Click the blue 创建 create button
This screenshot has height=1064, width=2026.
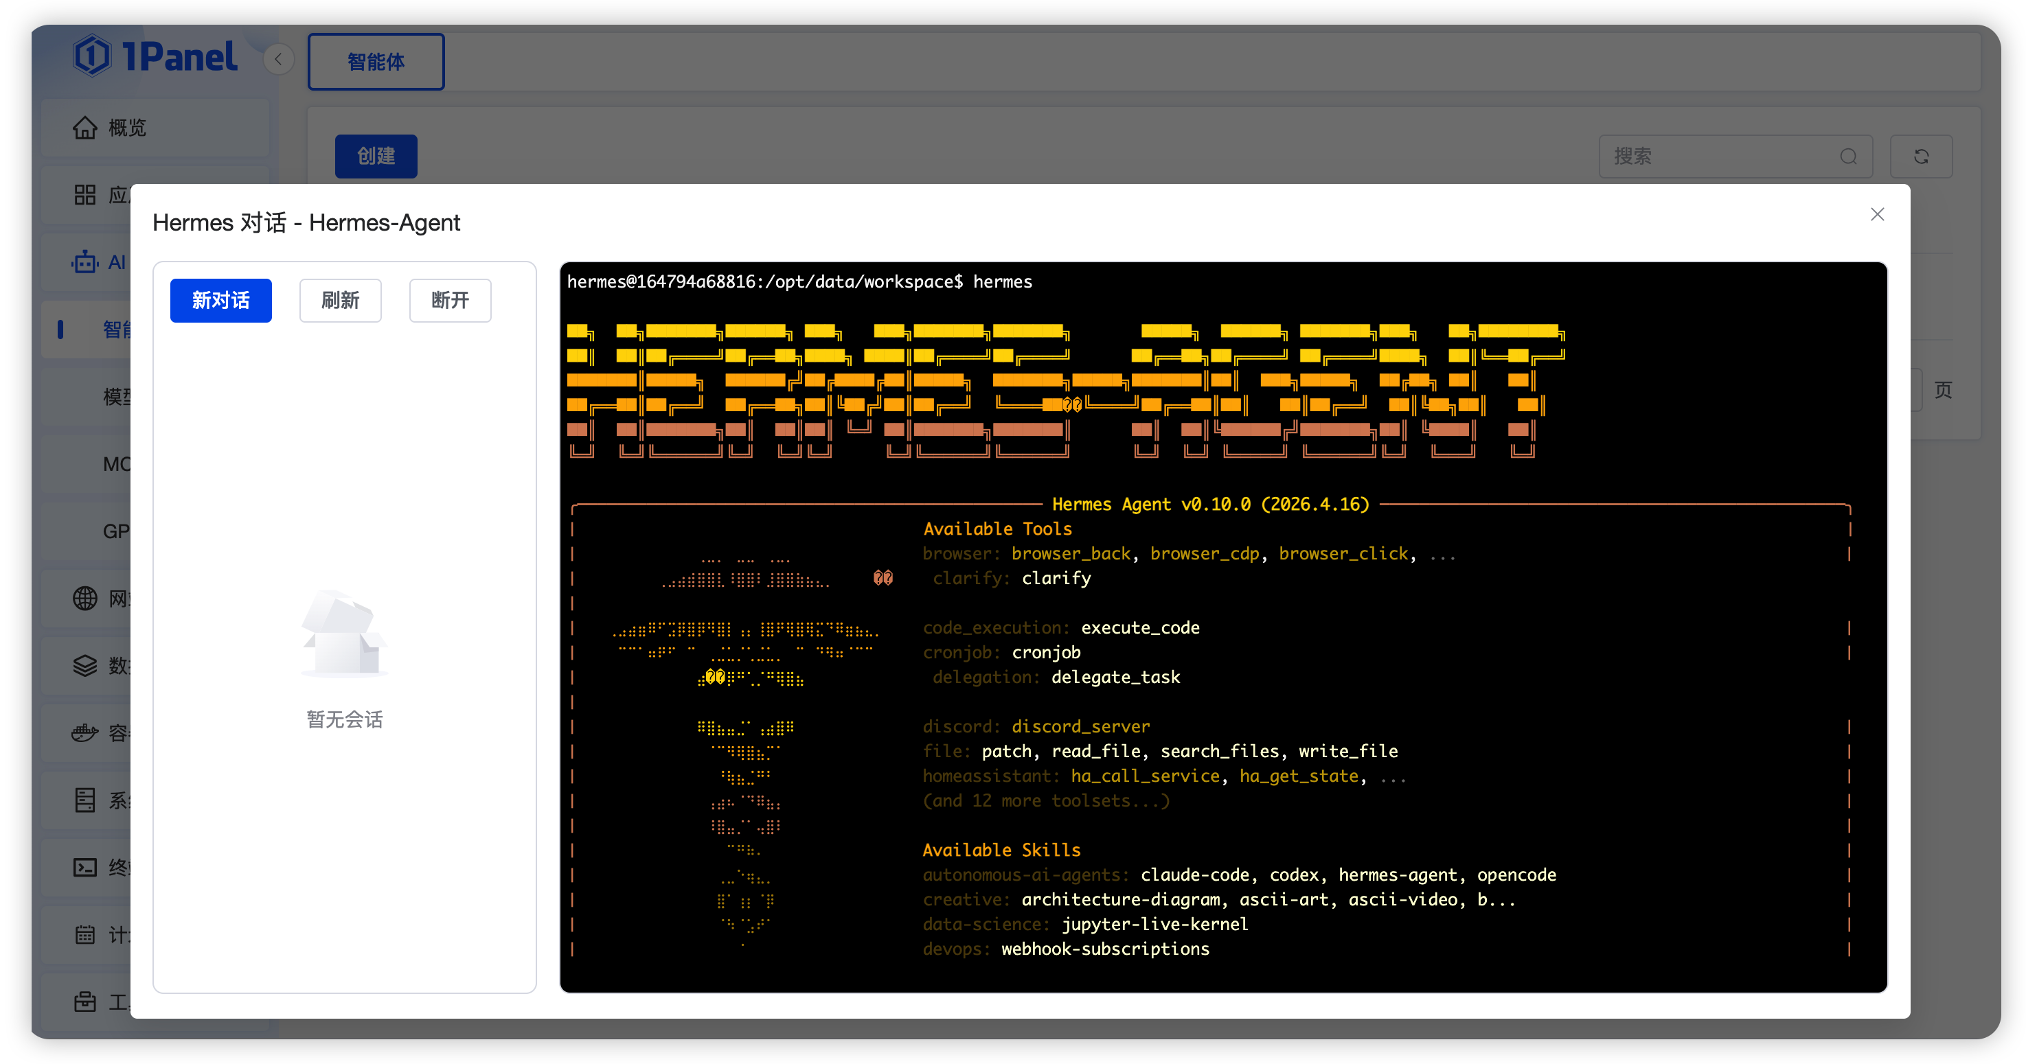(x=376, y=156)
